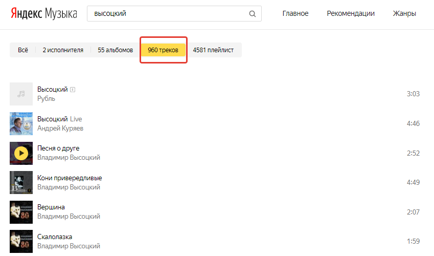Open the track title Скалолазка
434x256 pixels.
tap(55, 237)
